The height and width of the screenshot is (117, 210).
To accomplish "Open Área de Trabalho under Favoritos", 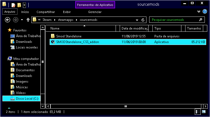I will (x=28, y=36).
